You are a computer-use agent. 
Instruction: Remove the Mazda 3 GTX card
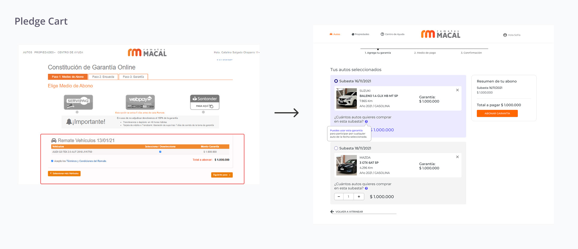click(457, 157)
